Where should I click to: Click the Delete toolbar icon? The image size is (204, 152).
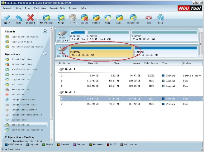[x=84, y=18]
